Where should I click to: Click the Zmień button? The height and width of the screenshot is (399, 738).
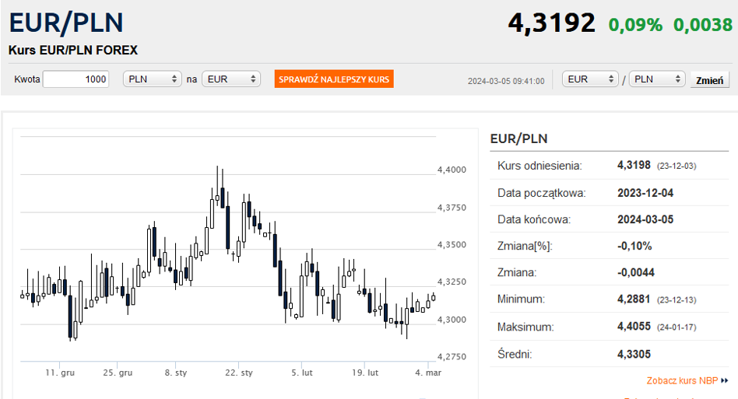click(709, 80)
